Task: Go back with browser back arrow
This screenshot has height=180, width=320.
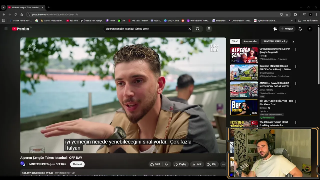Action: pos(3,14)
